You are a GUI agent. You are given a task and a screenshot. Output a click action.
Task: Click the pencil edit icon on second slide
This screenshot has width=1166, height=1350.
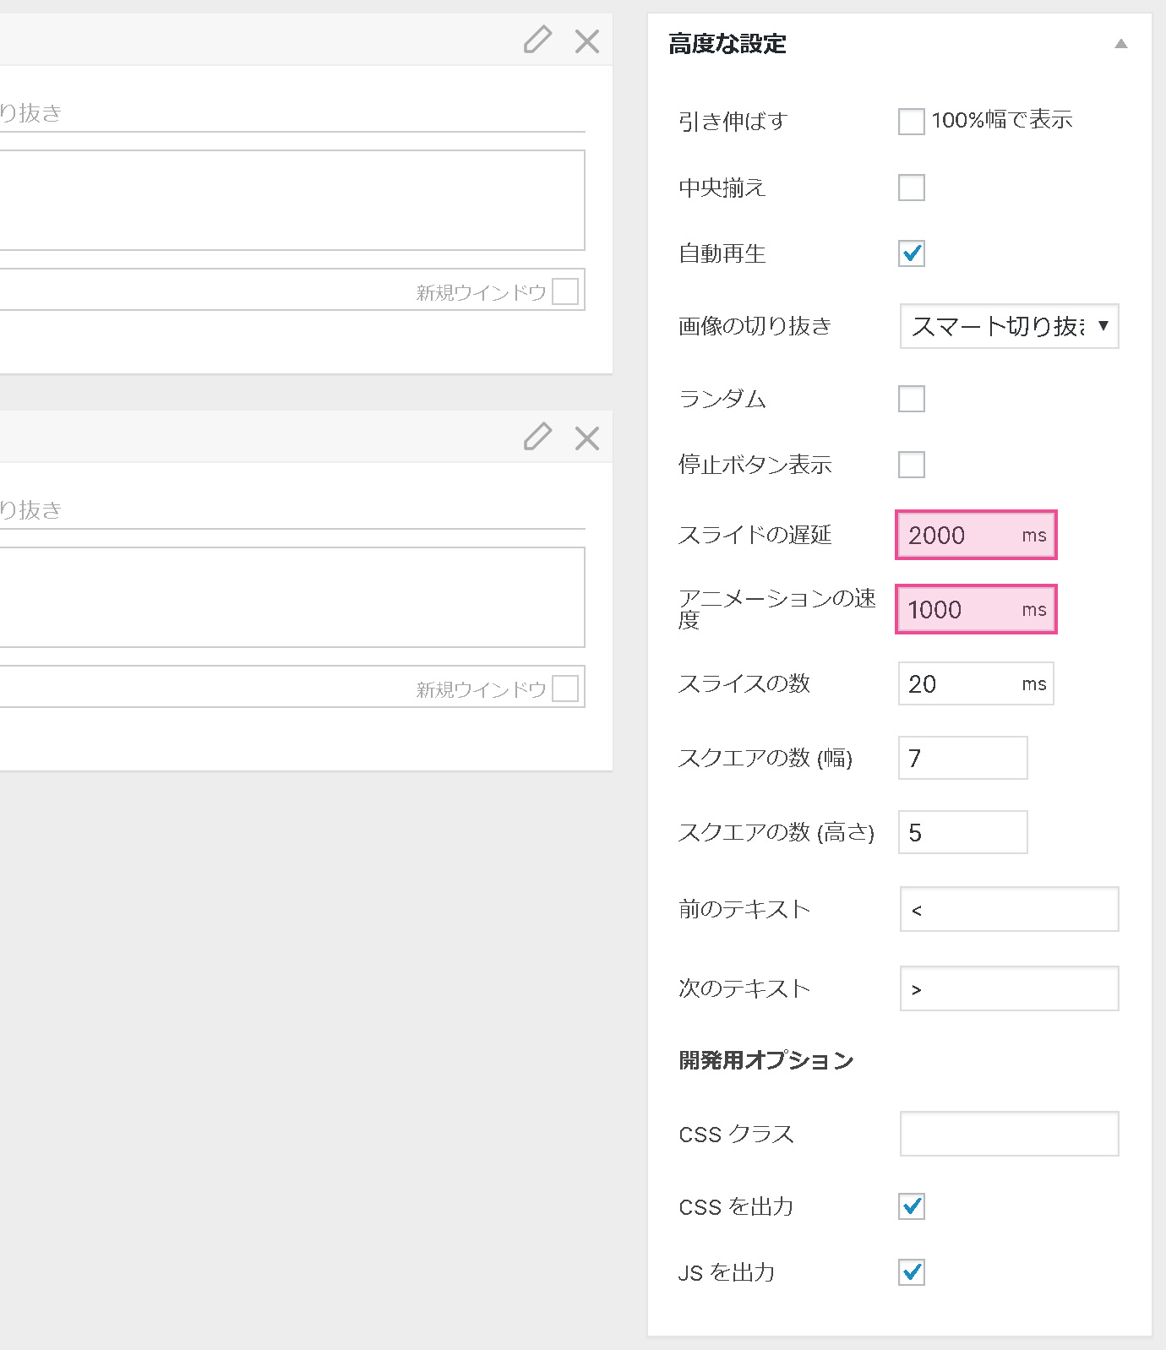point(537,437)
